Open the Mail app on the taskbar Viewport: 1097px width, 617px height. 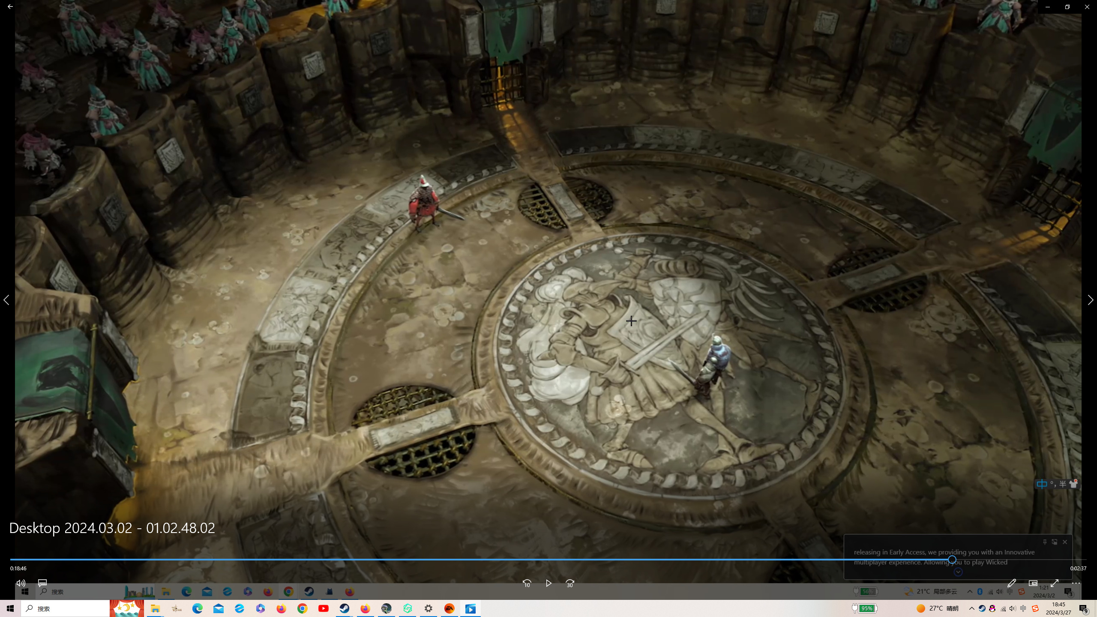(219, 608)
